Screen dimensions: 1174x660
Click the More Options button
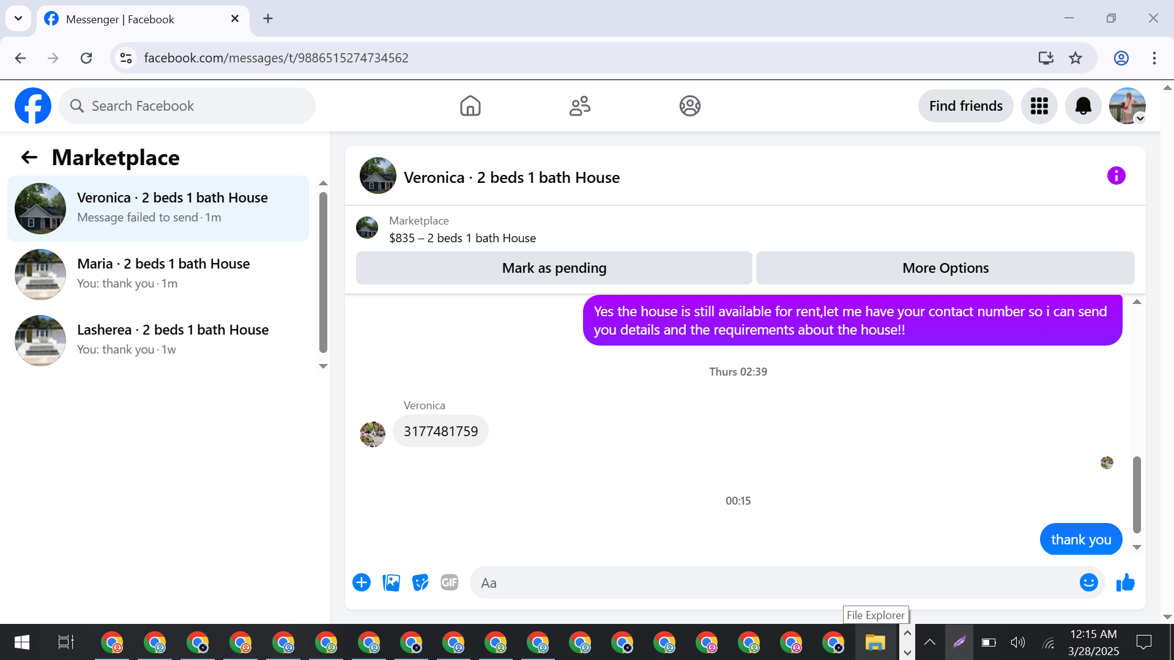coord(945,268)
